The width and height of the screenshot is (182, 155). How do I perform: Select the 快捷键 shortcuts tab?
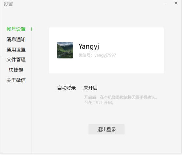[16, 70]
